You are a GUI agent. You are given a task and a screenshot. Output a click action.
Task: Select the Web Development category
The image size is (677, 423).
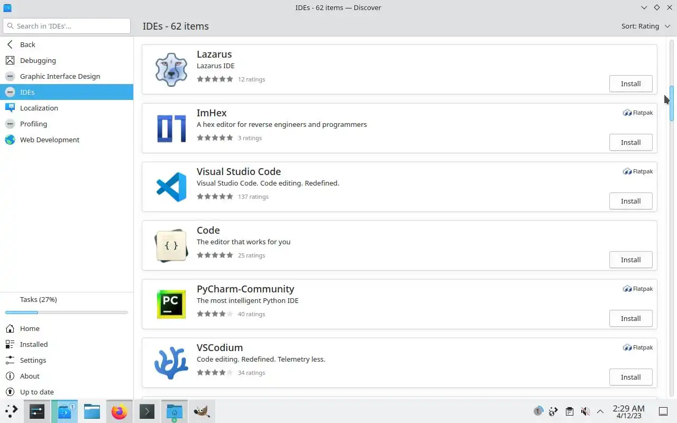67,140
